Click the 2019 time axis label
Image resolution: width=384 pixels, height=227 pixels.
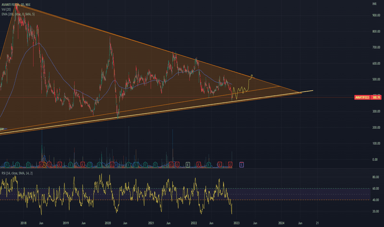click(66, 223)
